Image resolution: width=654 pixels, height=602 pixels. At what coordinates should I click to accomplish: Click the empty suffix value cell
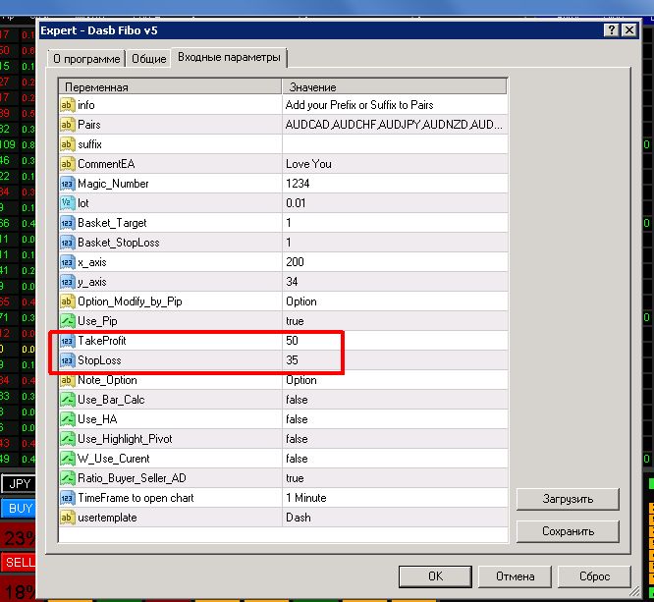click(x=395, y=144)
